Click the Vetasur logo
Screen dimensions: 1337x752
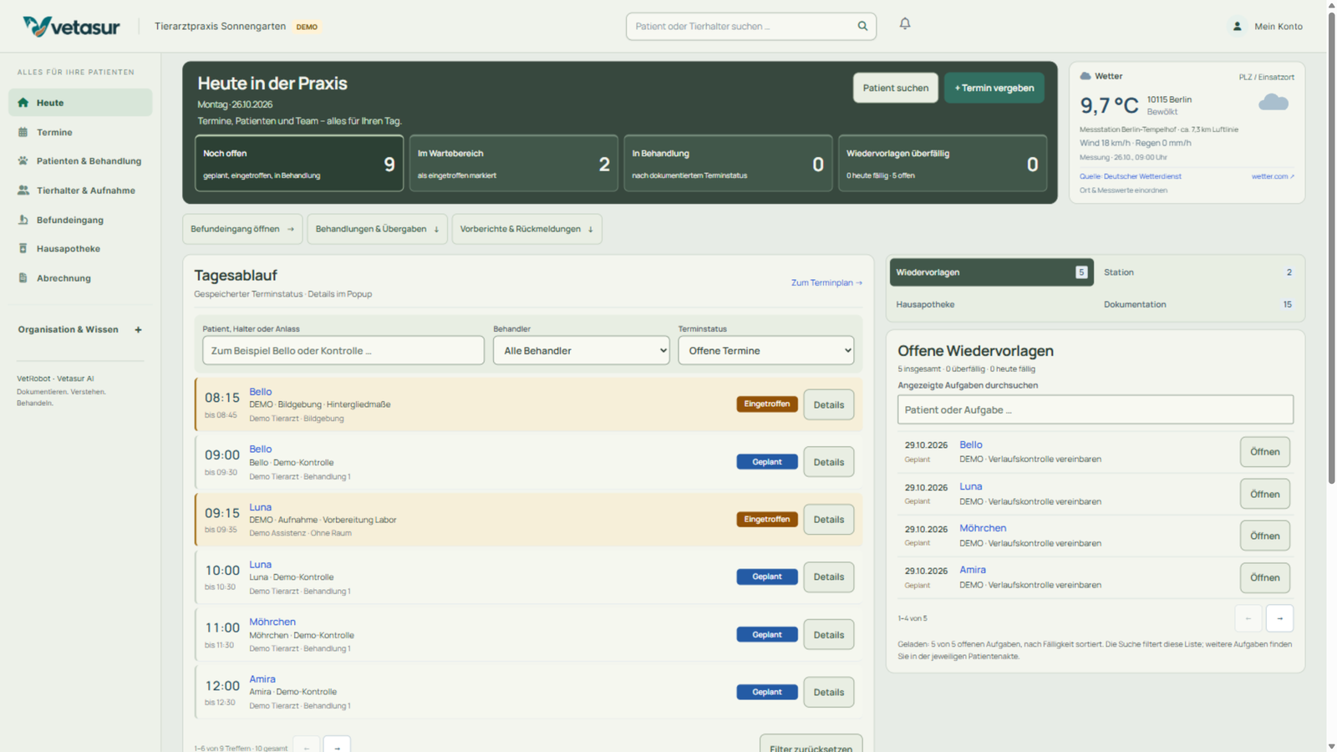click(x=71, y=27)
